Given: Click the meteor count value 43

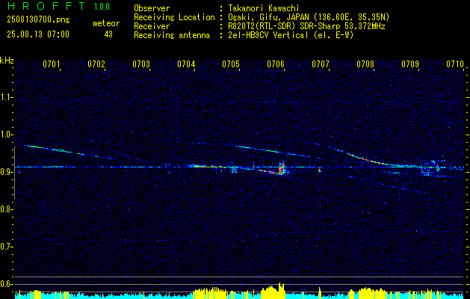Looking at the screenshot, I should [108, 34].
